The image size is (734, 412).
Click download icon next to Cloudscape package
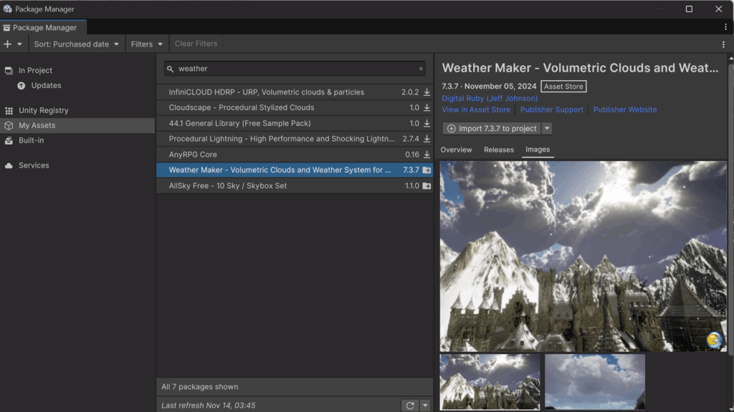pos(426,108)
